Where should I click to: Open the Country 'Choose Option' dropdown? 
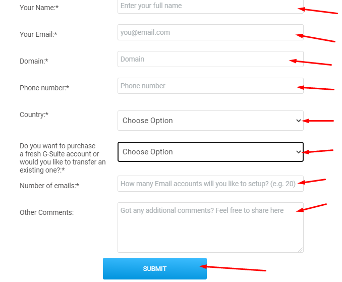click(x=210, y=121)
